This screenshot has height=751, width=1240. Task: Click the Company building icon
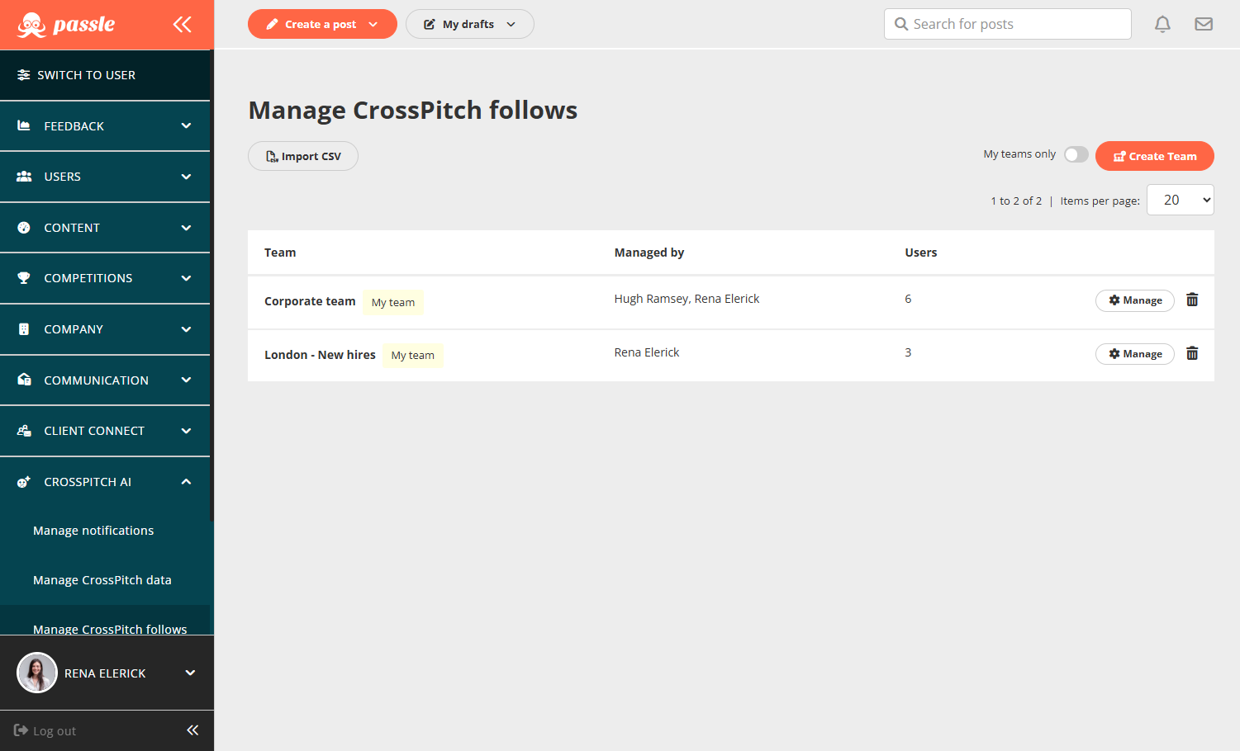click(x=24, y=329)
